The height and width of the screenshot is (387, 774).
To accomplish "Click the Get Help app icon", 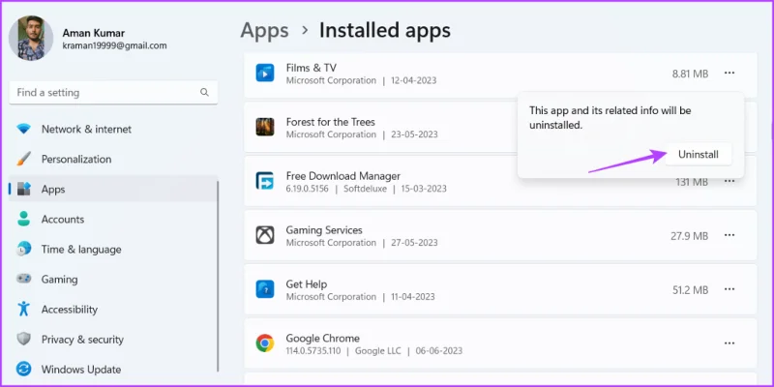I will (x=264, y=289).
